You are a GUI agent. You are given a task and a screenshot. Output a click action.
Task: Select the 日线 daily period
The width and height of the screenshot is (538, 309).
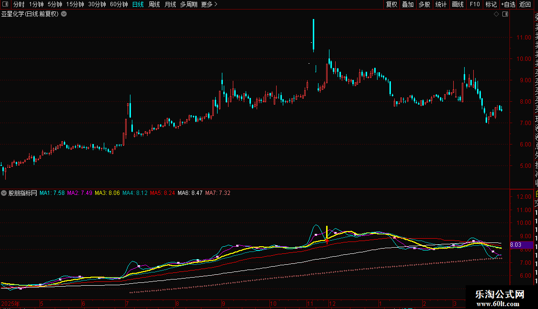tap(138, 4)
